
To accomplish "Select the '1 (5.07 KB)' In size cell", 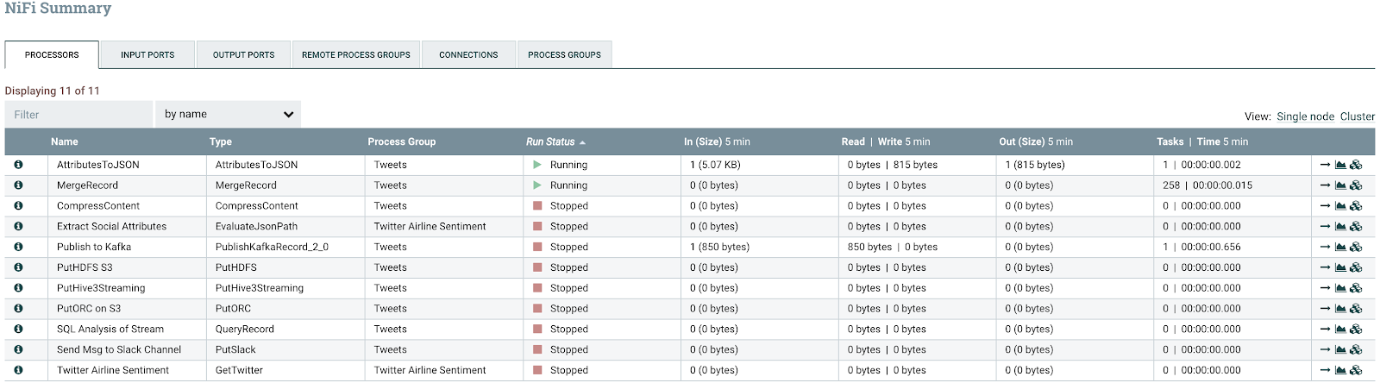I will [715, 165].
